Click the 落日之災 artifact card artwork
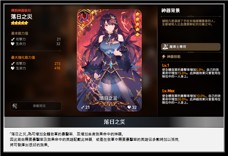This screenshot has width=228, height=156. pyautogui.click(x=109, y=60)
